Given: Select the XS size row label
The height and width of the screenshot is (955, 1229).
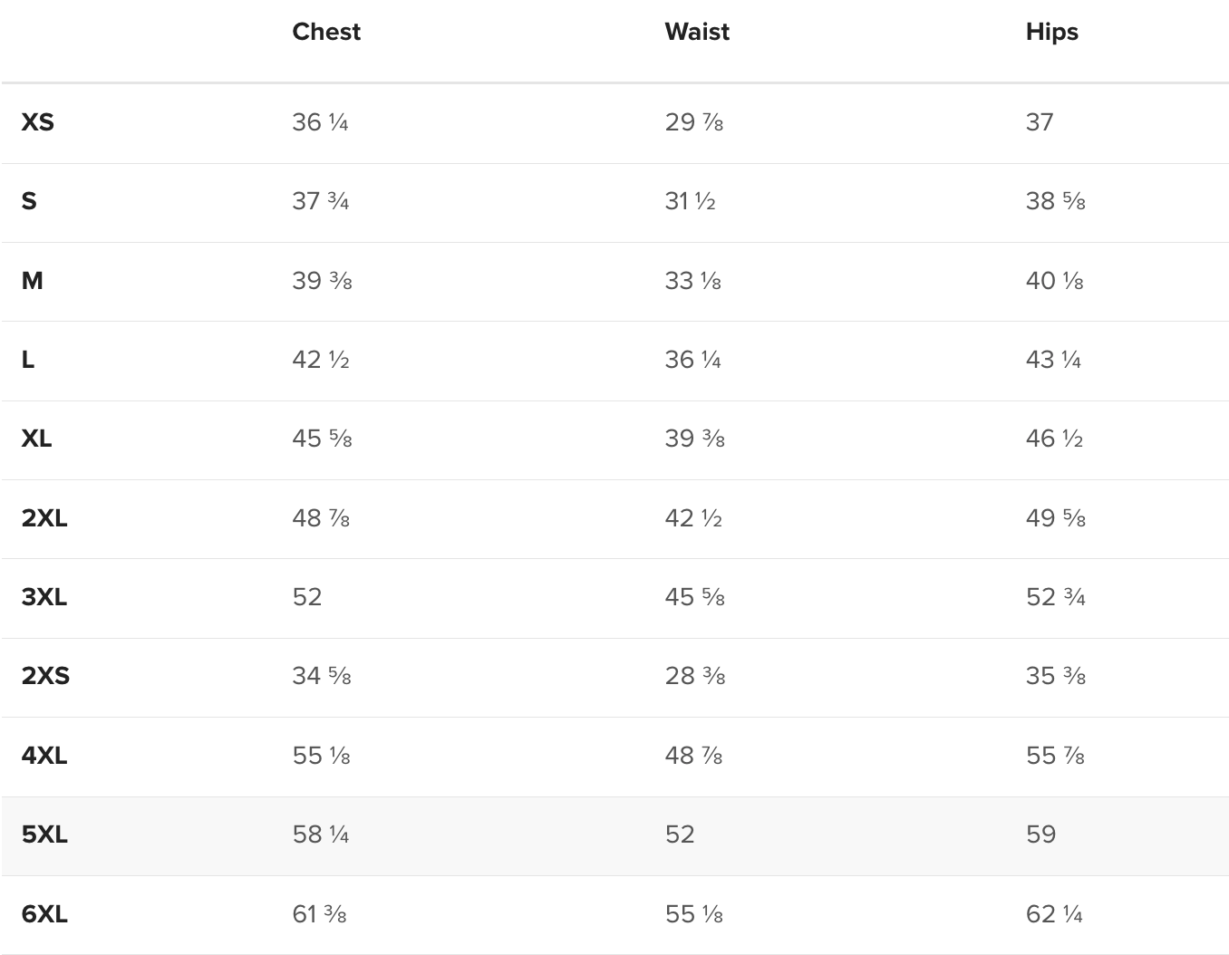Looking at the screenshot, I should [x=38, y=122].
